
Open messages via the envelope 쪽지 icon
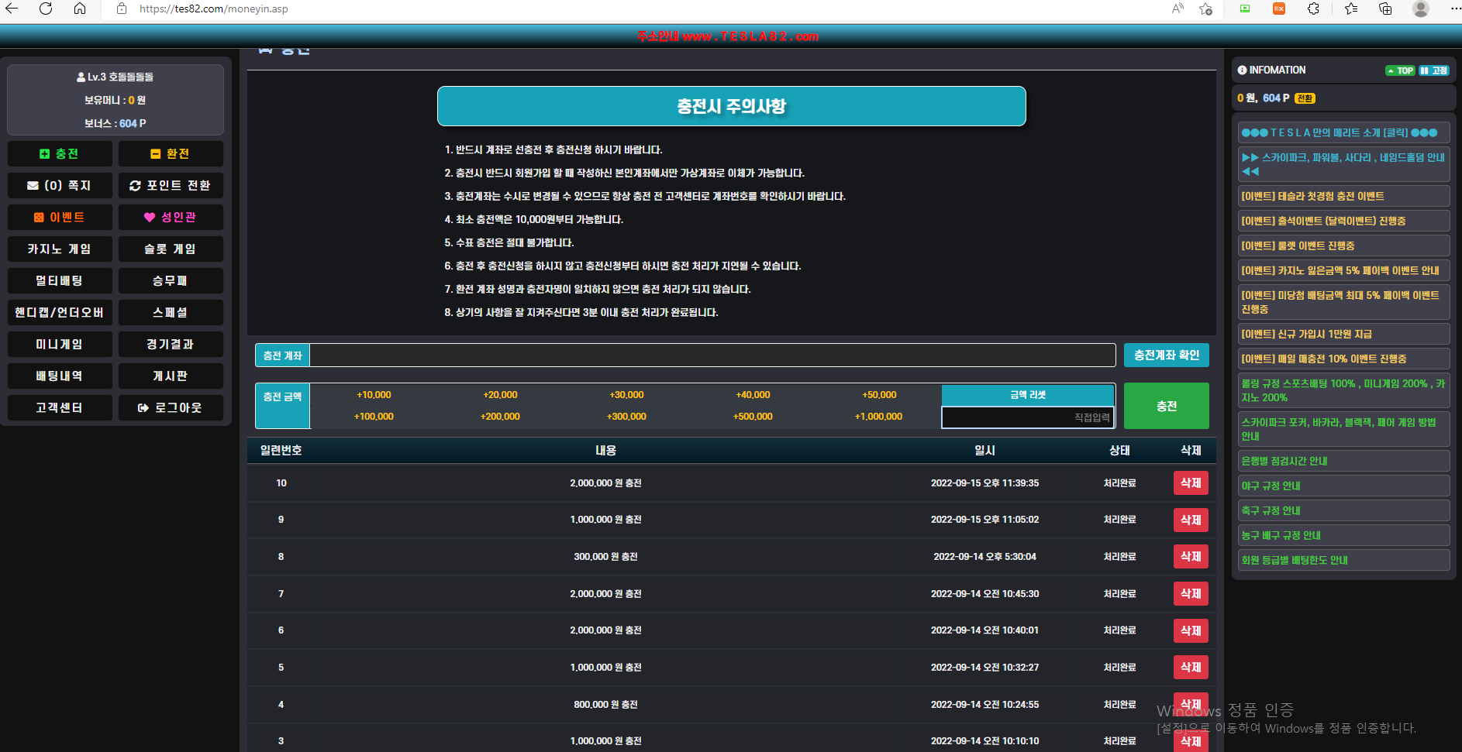point(33,186)
